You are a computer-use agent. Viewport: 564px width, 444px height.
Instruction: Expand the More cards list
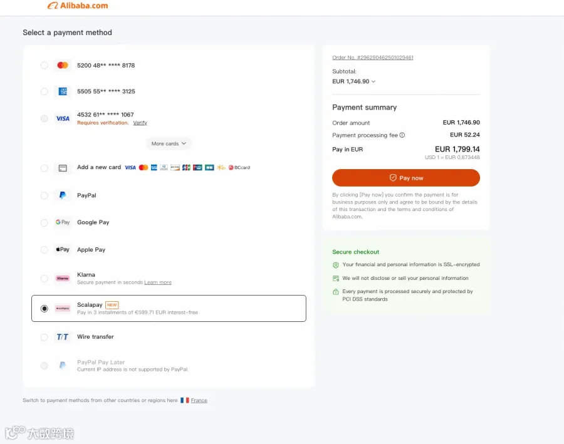coord(169,143)
